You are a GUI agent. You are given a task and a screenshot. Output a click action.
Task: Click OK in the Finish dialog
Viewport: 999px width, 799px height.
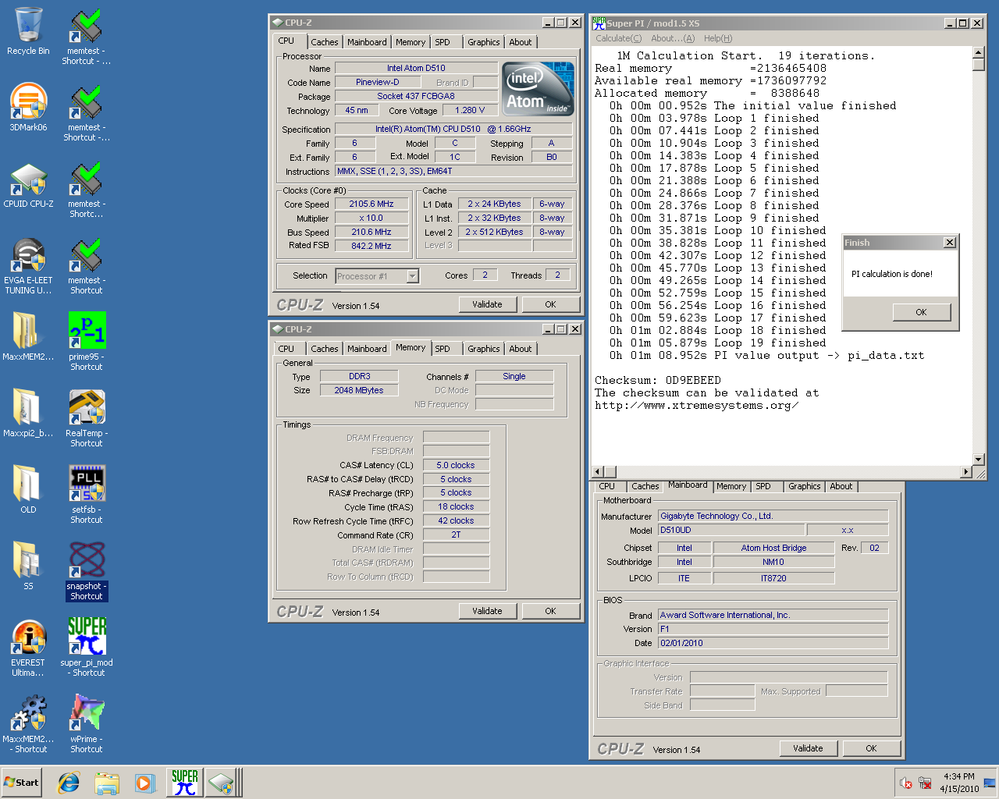point(921,312)
